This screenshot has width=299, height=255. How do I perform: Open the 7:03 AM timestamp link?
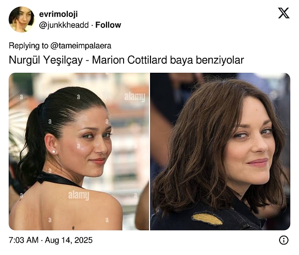23,240
